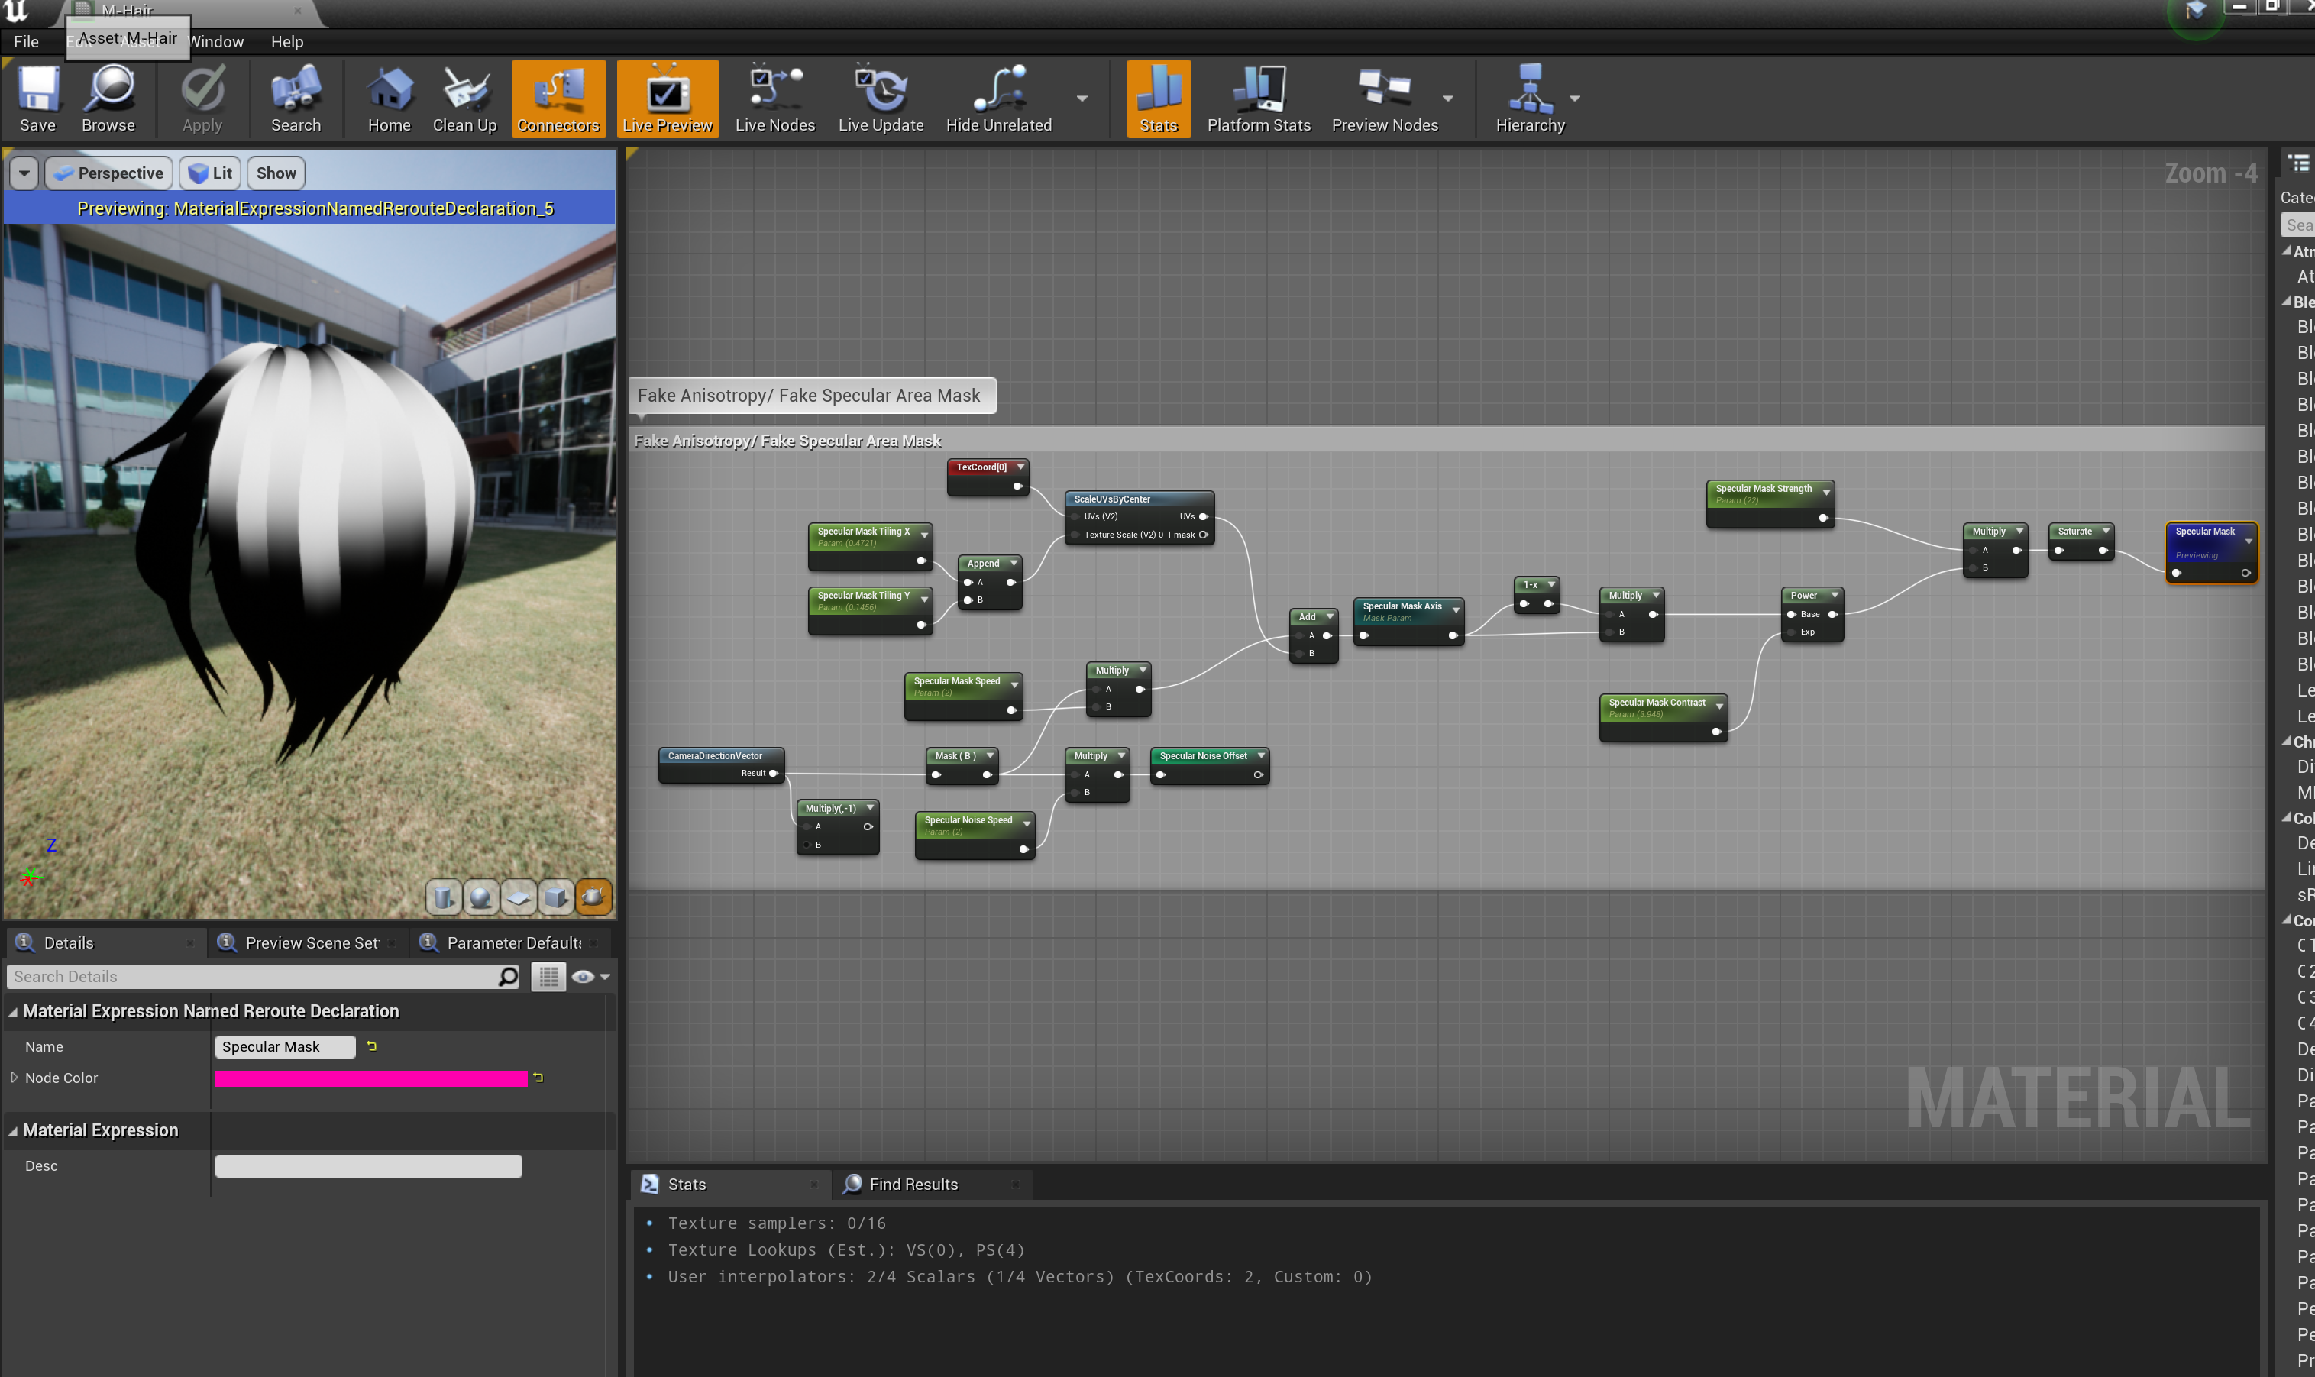This screenshot has width=2315, height=1377.
Task: Switch to the Details tab
Action: click(x=104, y=942)
